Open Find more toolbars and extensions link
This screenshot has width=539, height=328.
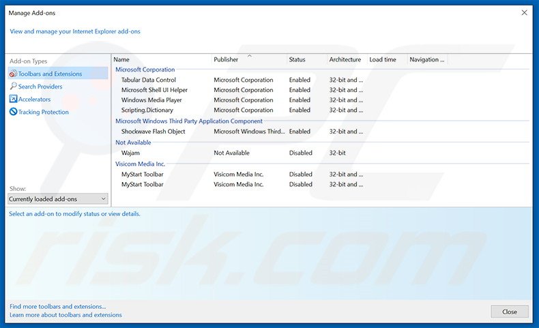(x=58, y=306)
